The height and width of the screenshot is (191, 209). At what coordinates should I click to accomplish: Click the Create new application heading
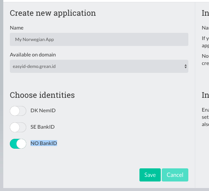pyautogui.click(x=53, y=13)
